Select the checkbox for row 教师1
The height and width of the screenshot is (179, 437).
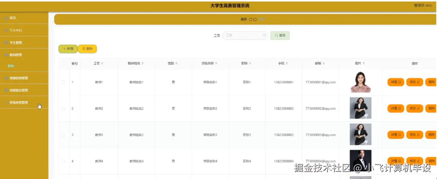point(63,82)
